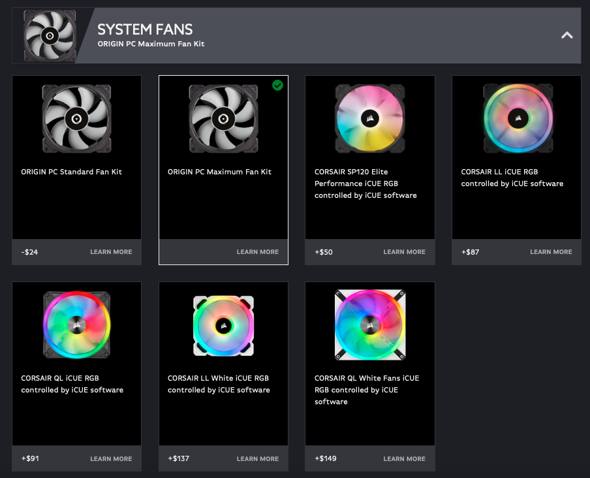The image size is (590, 478).
Task: Click the CORSAIR LL iCUE RGB fan image
Action: (x=516, y=118)
